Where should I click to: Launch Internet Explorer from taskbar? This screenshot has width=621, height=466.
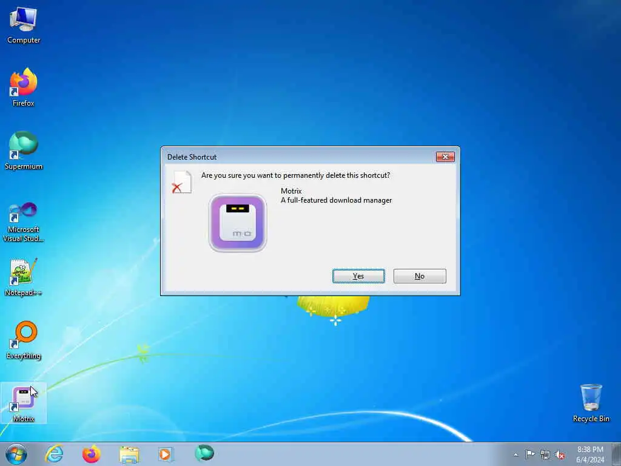coord(54,454)
